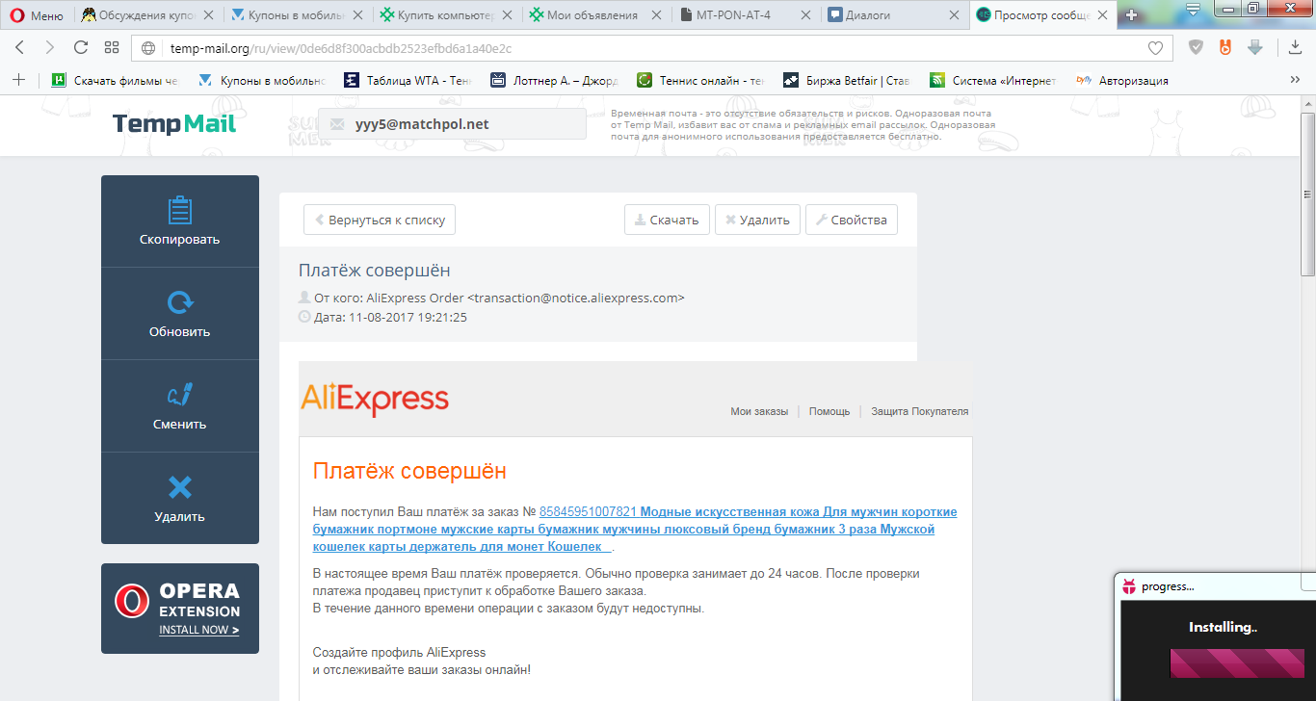Click the TempMail logo

[x=174, y=123]
